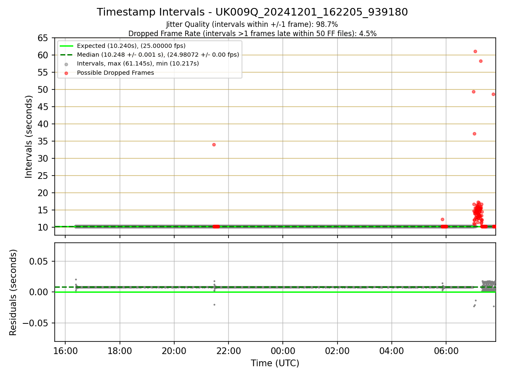The width and height of the screenshot is (505, 378).
Task: Click the 'Intervals (seconds)' y-axis label
Action: tap(29, 136)
